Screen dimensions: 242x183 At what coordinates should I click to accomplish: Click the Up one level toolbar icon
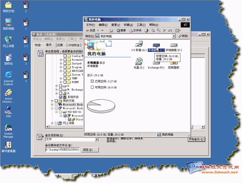pyautogui.click(x=111, y=31)
